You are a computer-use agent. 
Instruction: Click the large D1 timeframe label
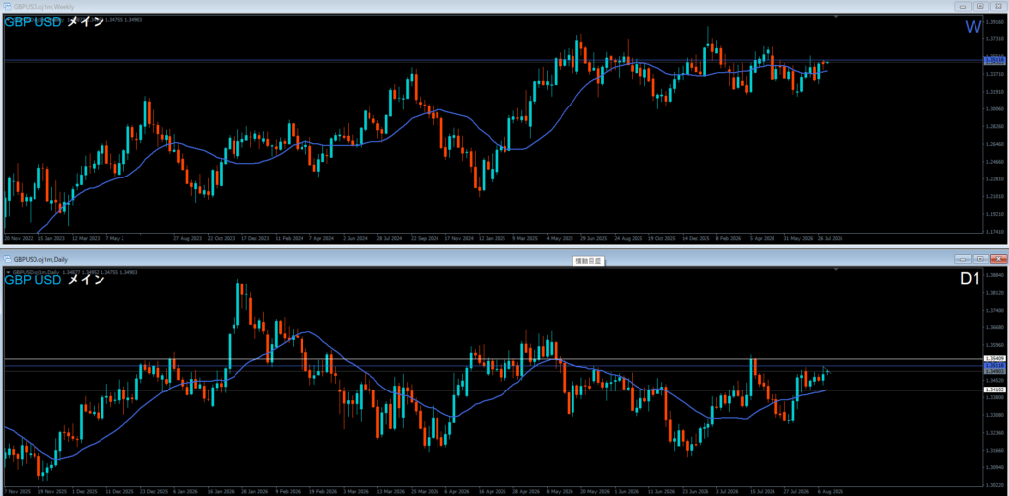pyautogui.click(x=970, y=280)
